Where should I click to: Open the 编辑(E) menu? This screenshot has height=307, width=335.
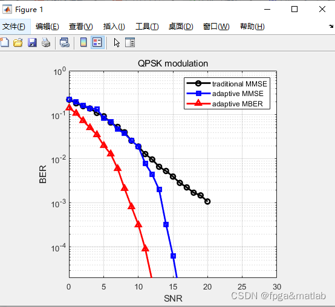pyautogui.click(x=47, y=27)
